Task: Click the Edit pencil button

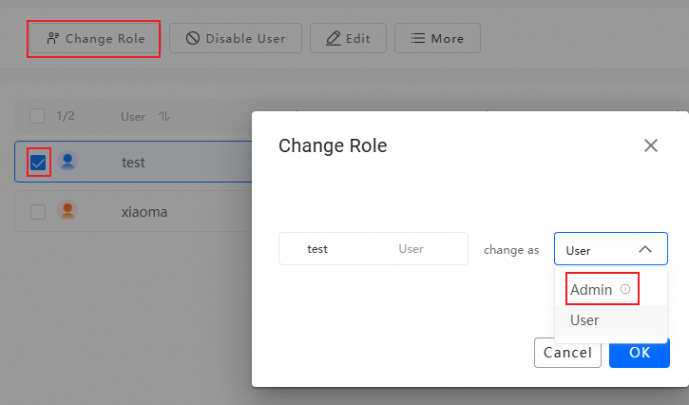Action: coord(348,39)
